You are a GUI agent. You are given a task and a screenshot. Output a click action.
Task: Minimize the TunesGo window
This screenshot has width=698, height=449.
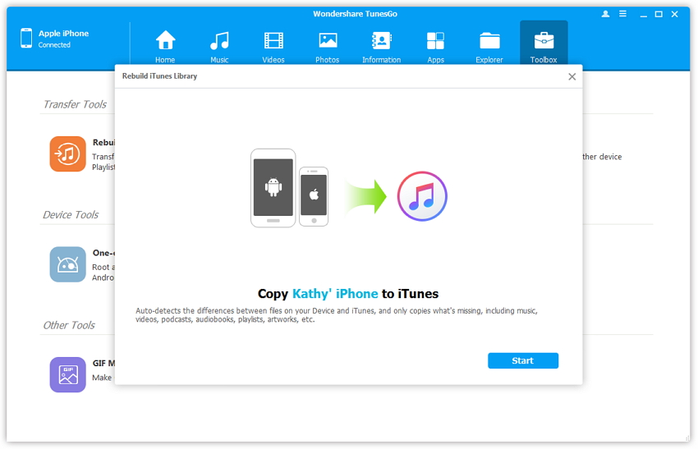point(643,14)
